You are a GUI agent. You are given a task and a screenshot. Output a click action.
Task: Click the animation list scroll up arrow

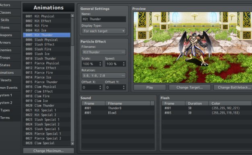pyautogui.click(x=72, y=16)
